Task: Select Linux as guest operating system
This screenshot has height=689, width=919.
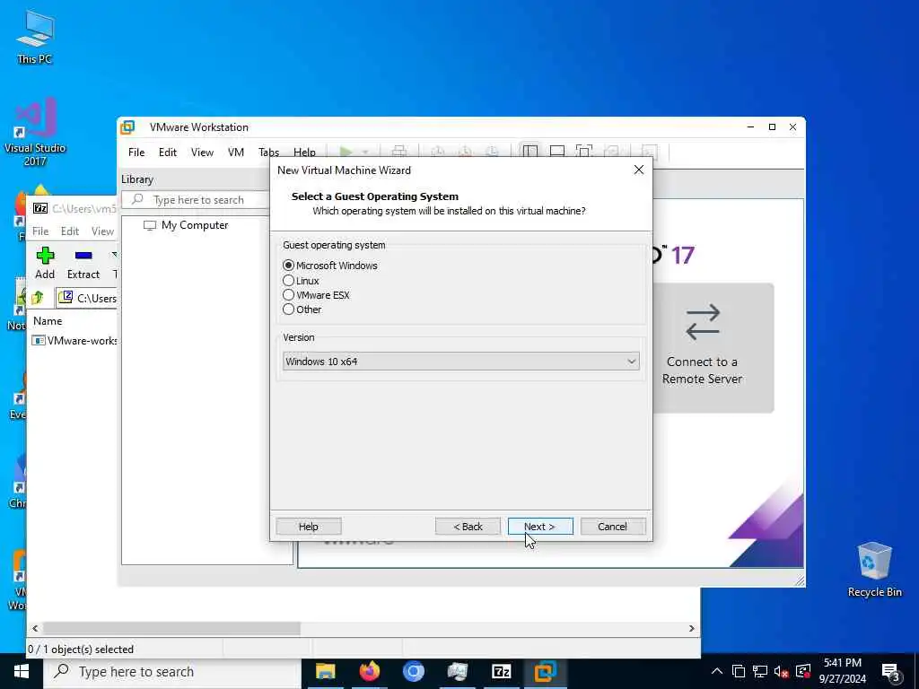Action: coord(301,281)
